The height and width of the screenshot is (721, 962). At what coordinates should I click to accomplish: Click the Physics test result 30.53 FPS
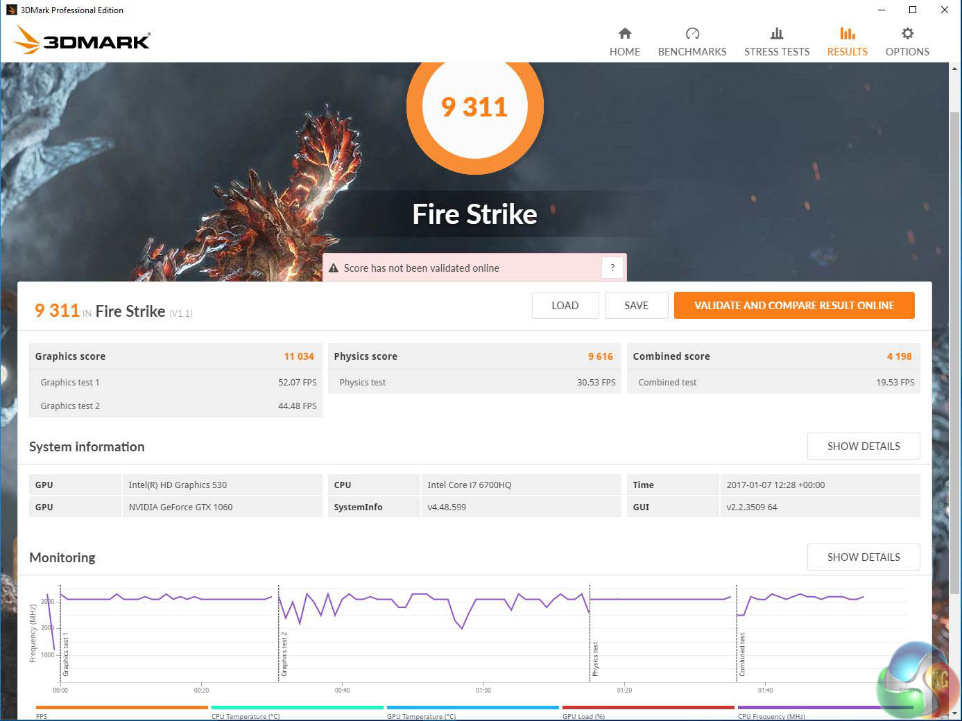point(596,383)
